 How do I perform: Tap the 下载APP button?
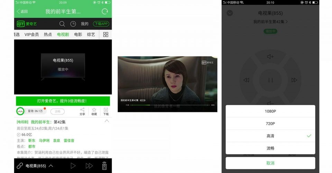click(x=101, y=24)
